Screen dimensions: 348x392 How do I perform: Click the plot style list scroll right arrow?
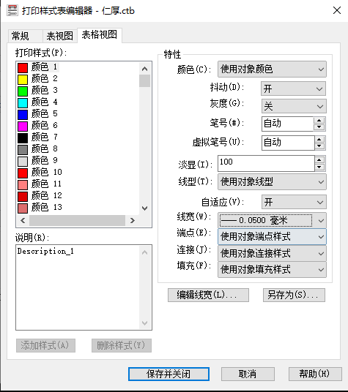pyautogui.click(x=132, y=221)
